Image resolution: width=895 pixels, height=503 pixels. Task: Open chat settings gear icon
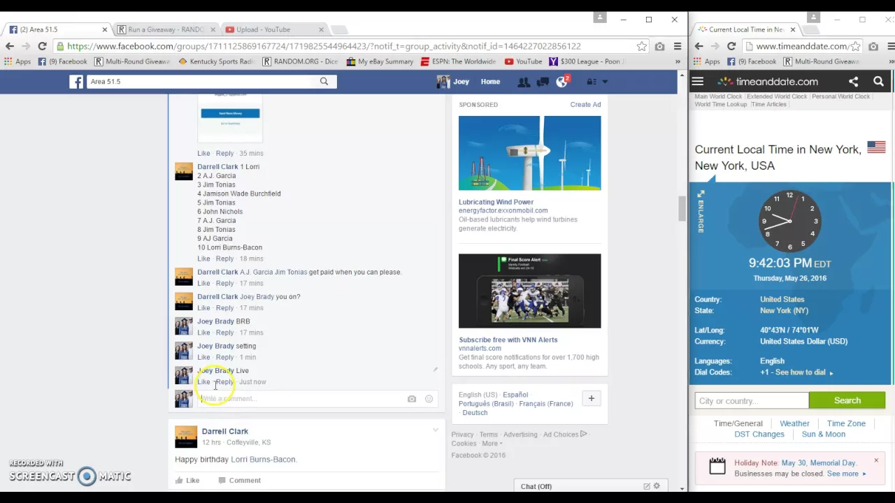coord(657,486)
